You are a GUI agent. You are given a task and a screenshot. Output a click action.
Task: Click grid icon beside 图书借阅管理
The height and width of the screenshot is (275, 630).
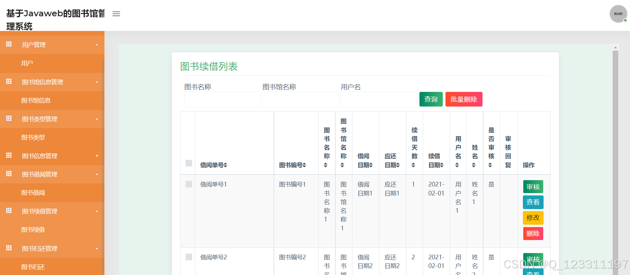coord(9,174)
